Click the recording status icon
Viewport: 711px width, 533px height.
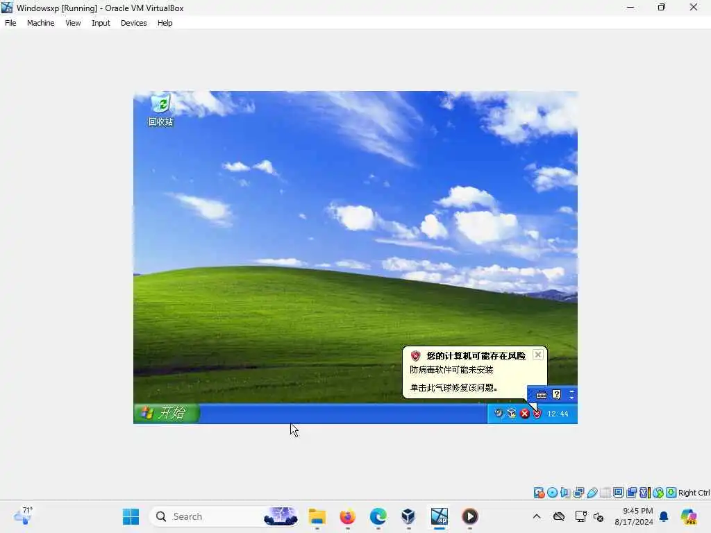(631, 493)
